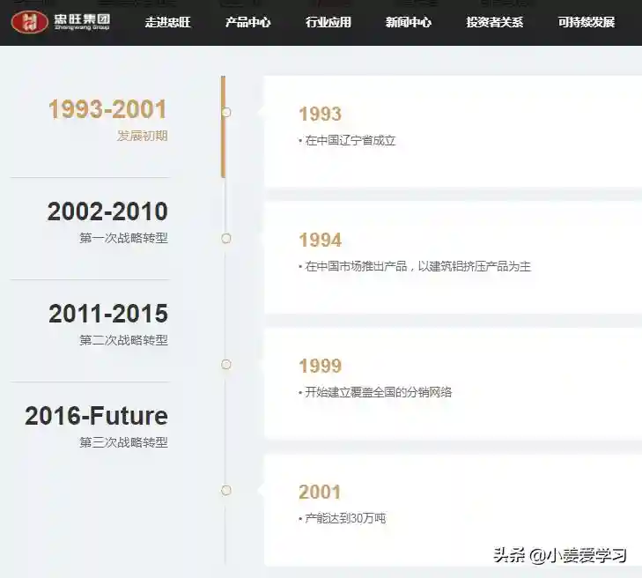Open 投资者关系 navigation item
Screen dimensions: 642x578
click(494, 22)
